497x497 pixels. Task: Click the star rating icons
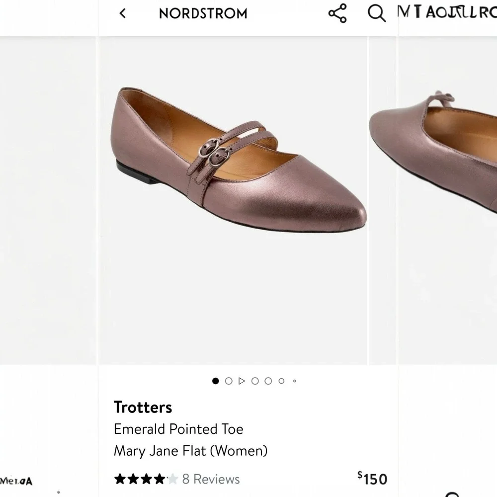pyautogui.click(x=146, y=479)
